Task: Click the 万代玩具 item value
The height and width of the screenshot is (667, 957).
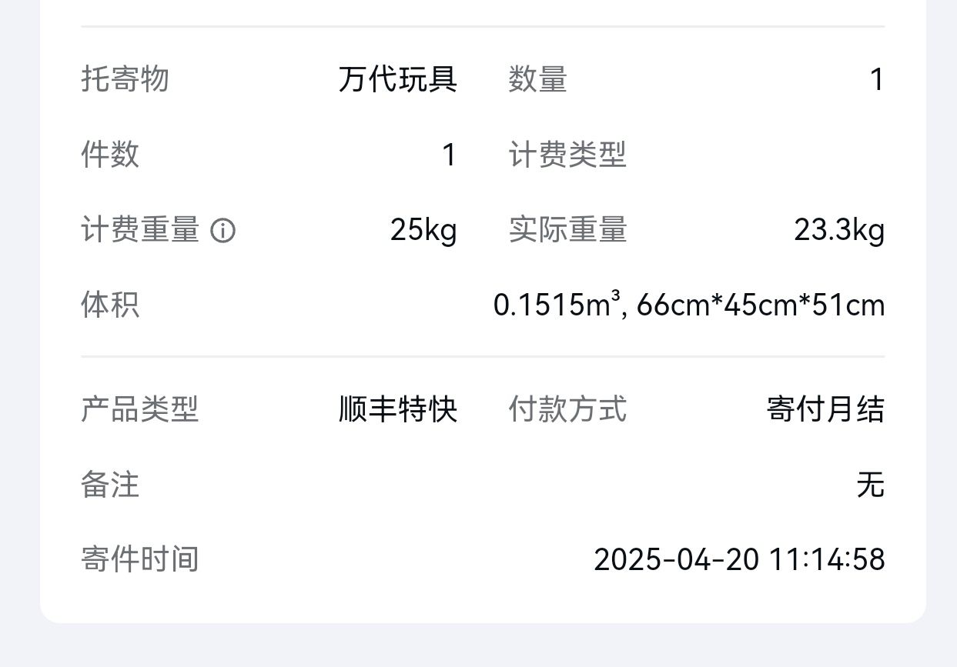Action: pos(397,79)
